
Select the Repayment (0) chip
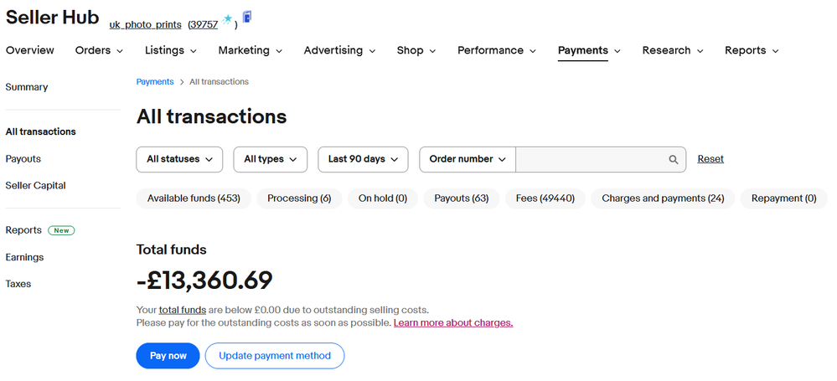coord(784,198)
